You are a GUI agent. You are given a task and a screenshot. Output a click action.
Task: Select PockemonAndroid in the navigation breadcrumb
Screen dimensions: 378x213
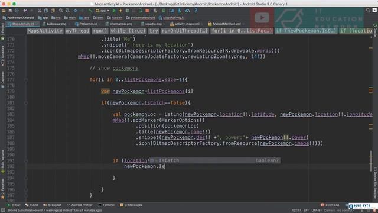point(18,18)
